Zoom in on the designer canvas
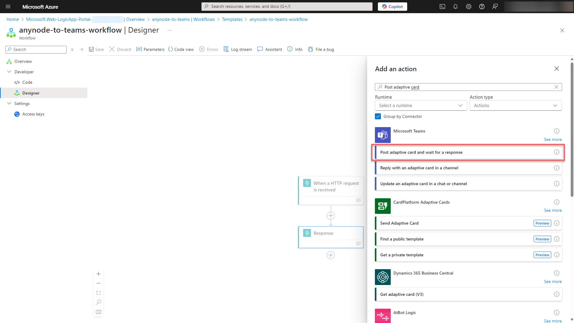This screenshot has height=323, width=574. [99, 274]
